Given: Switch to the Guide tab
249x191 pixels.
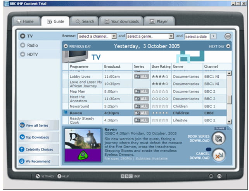Looking at the screenshot, I should coord(55,21).
